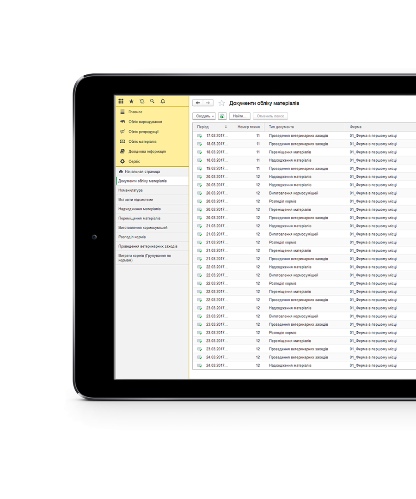
Task: Open Номенклатура in the left navigation
Action: click(x=130, y=190)
